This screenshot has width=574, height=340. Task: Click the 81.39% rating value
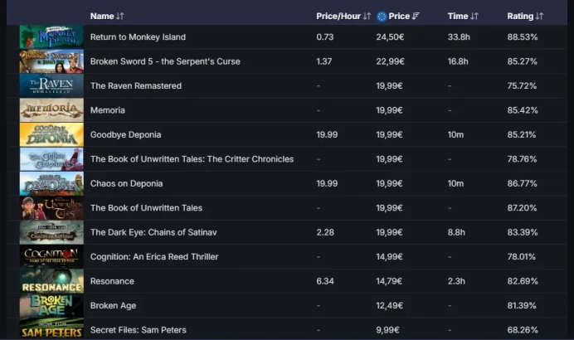click(522, 306)
